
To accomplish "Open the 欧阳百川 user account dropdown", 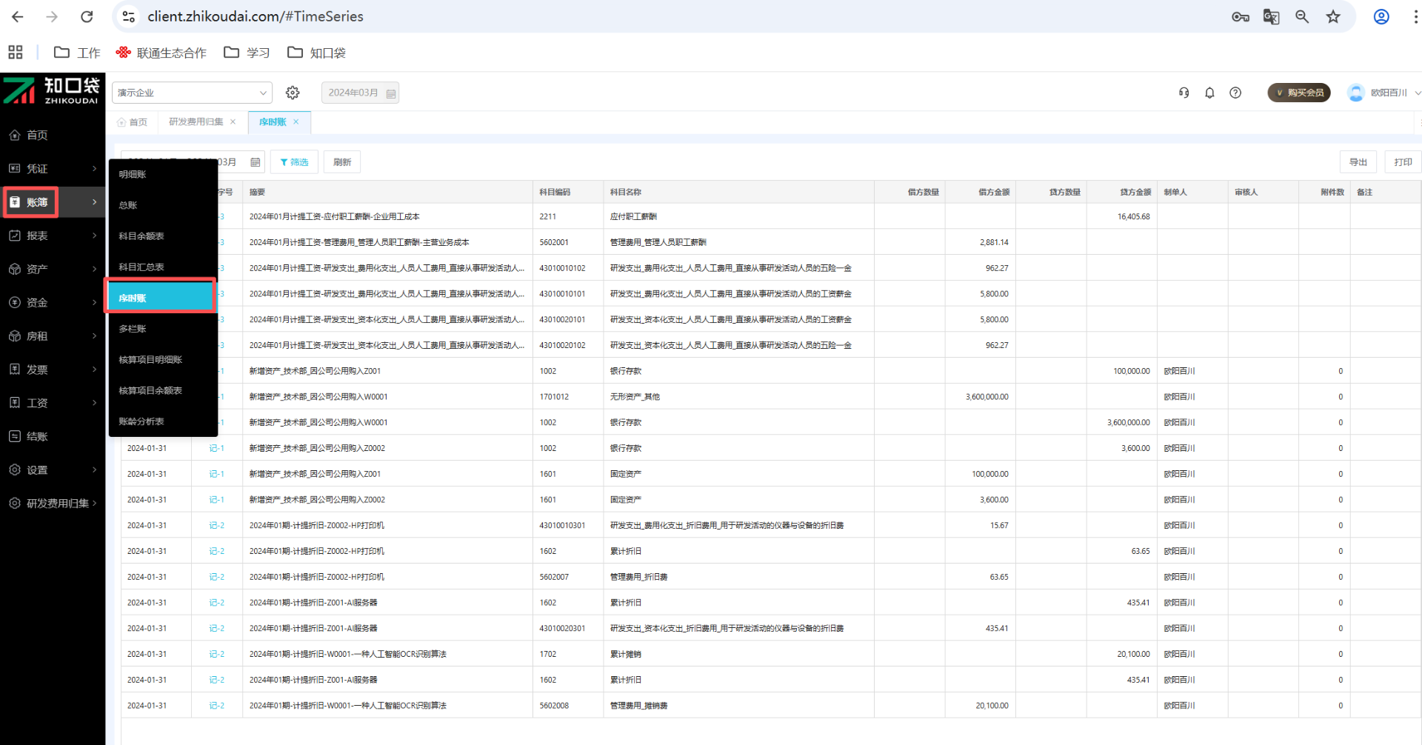I will pyautogui.click(x=1383, y=93).
